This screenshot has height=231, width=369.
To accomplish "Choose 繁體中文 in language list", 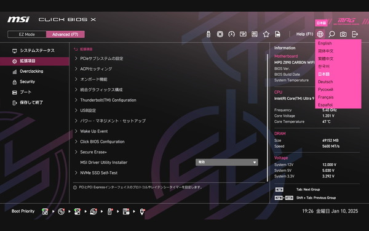I will click(326, 59).
